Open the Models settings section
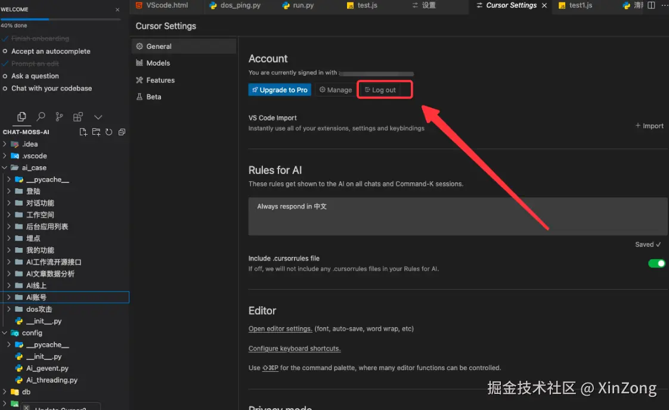Viewport: 669px width, 410px height. pos(184,63)
